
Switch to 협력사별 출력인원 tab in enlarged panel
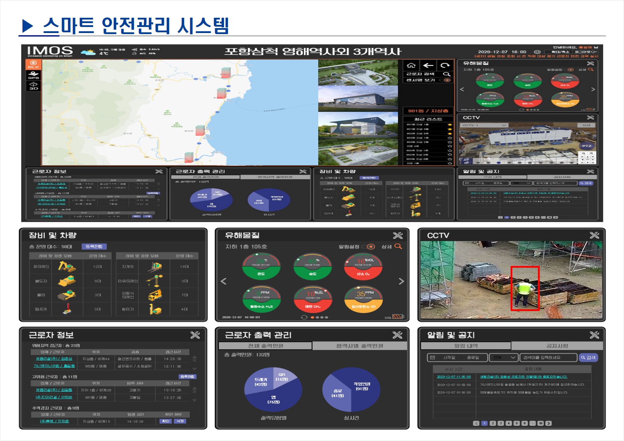pyautogui.click(x=360, y=346)
